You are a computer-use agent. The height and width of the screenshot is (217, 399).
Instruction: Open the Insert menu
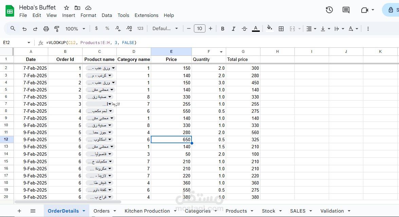tap(69, 15)
